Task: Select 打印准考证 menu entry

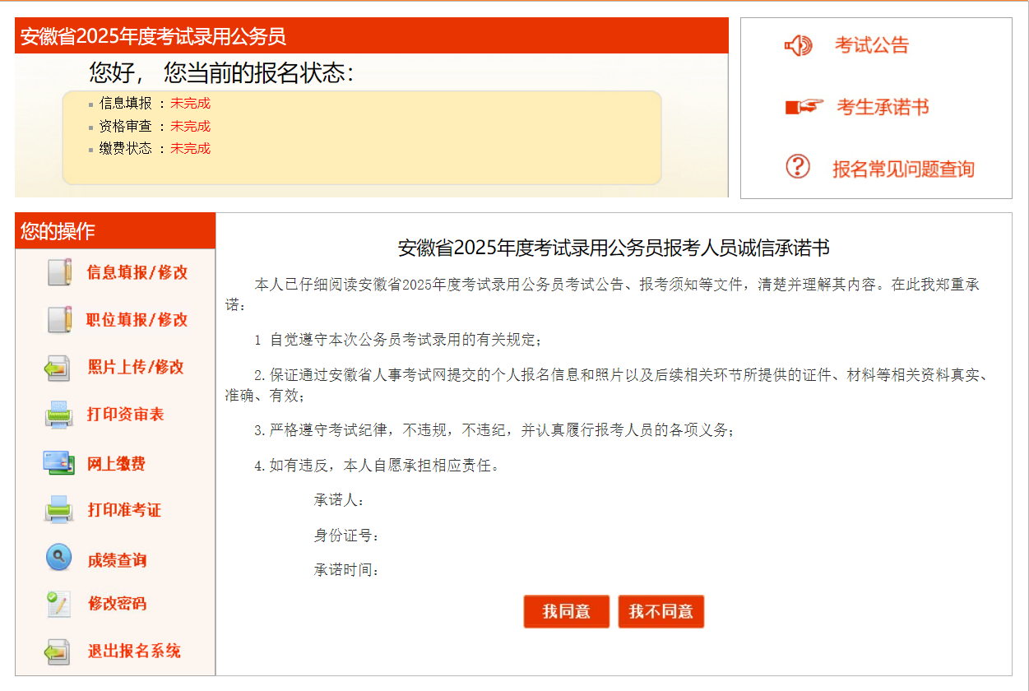Action: click(x=124, y=510)
